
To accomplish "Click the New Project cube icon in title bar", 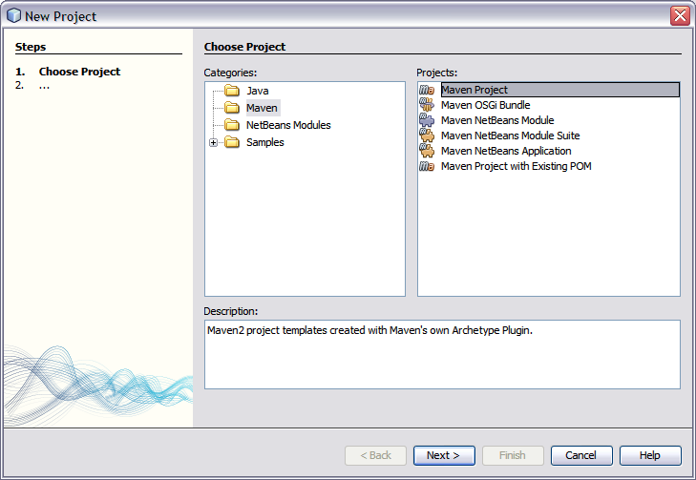I will coord(13,15).
